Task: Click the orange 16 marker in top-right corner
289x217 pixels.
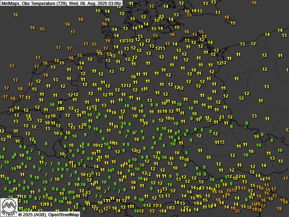Action: pos(254,3)
